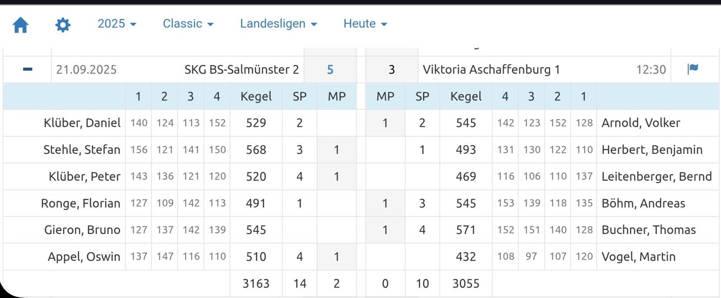The width and height of the screenshot is (721, 298).
Task: Select player Stehle, Stefan row
Action: [x=82, y=150]
